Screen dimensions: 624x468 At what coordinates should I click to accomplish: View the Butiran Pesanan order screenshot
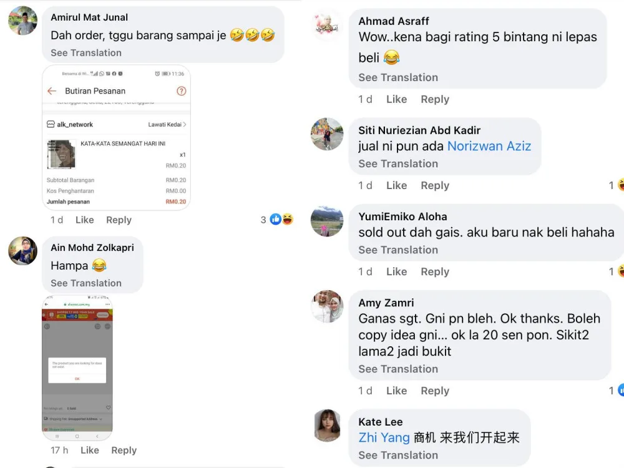point(116,137)
